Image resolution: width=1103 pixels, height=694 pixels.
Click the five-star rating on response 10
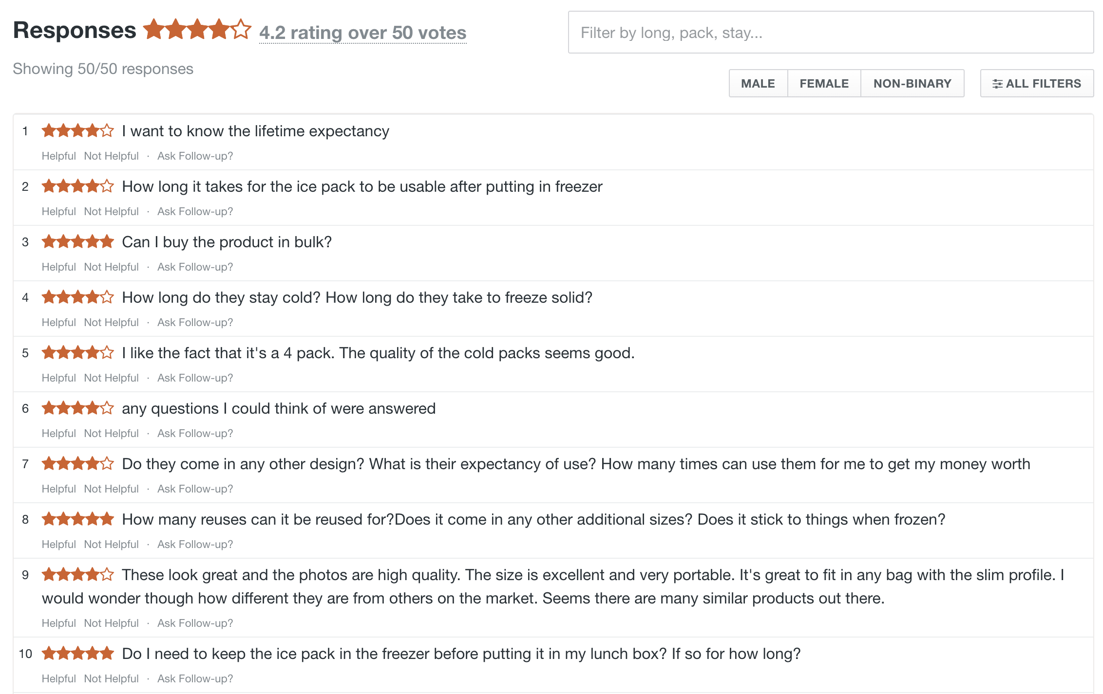point(78,654)
